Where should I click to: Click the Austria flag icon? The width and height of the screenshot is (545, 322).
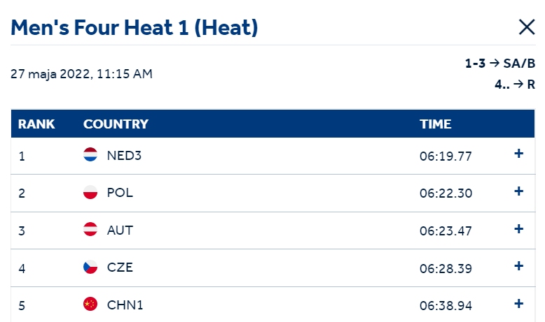tap(90, 229)
